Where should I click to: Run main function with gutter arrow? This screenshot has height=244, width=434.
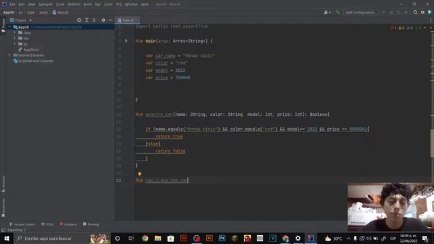(126, 41)
